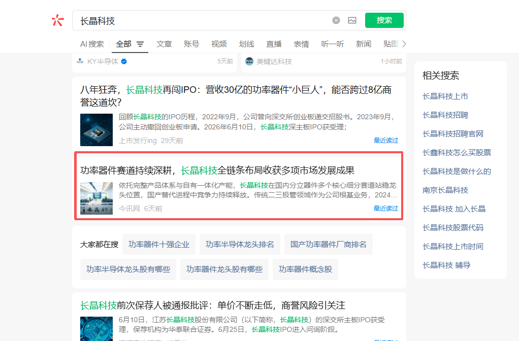Switch to the 划线 tab
Screen dimensions: 519x341
(247, 44)
